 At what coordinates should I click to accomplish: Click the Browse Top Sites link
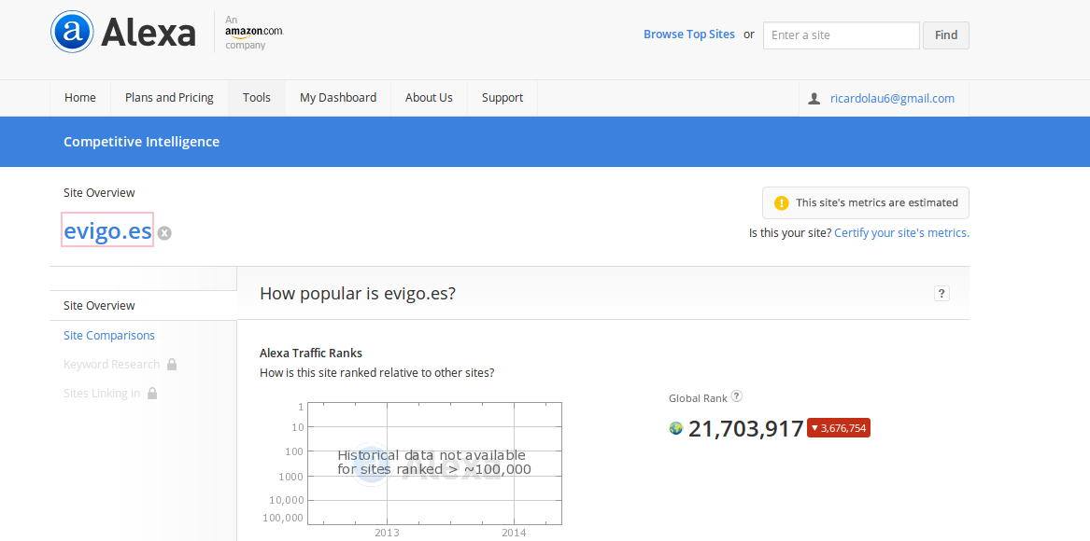tap(689, 34)
